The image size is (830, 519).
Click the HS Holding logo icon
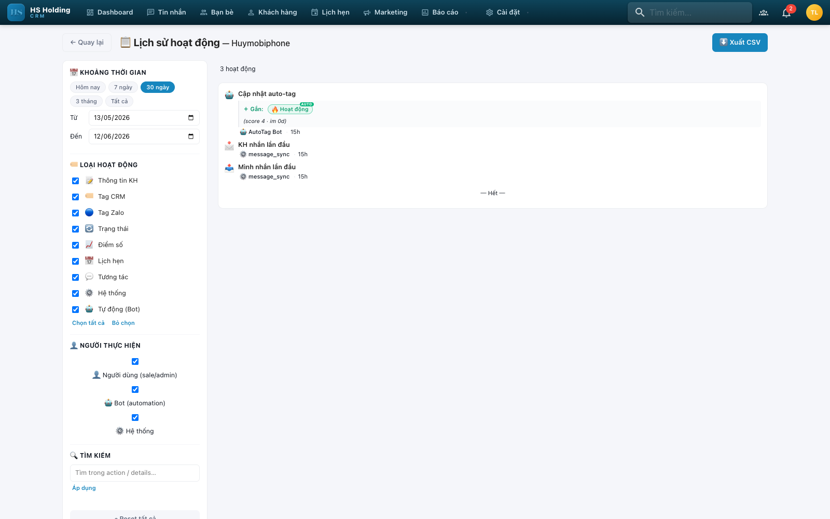16,12
